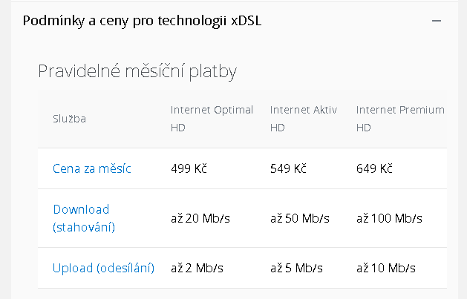Click the 'Podmínky a ceny pro technologii xDSL' heading

click(142, 21)
